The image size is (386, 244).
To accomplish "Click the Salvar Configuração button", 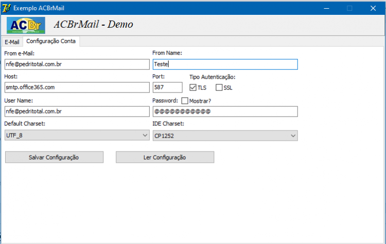I will point(54,157).
